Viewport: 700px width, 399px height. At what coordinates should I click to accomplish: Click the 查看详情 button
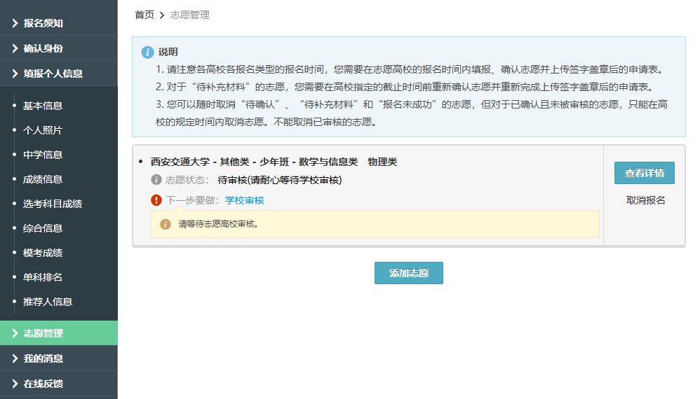(x=644, y=173)
